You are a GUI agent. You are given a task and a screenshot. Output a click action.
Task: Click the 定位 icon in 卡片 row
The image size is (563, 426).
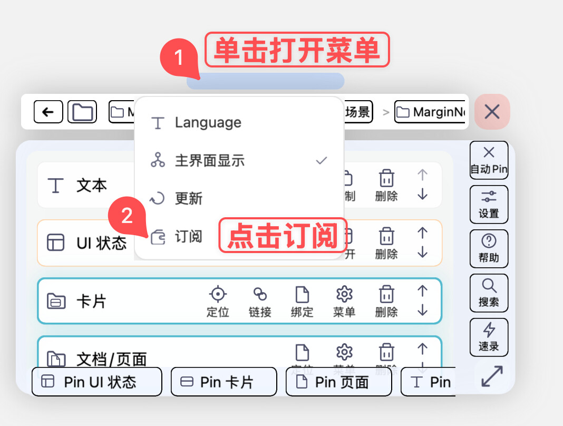tap(217, 301)
